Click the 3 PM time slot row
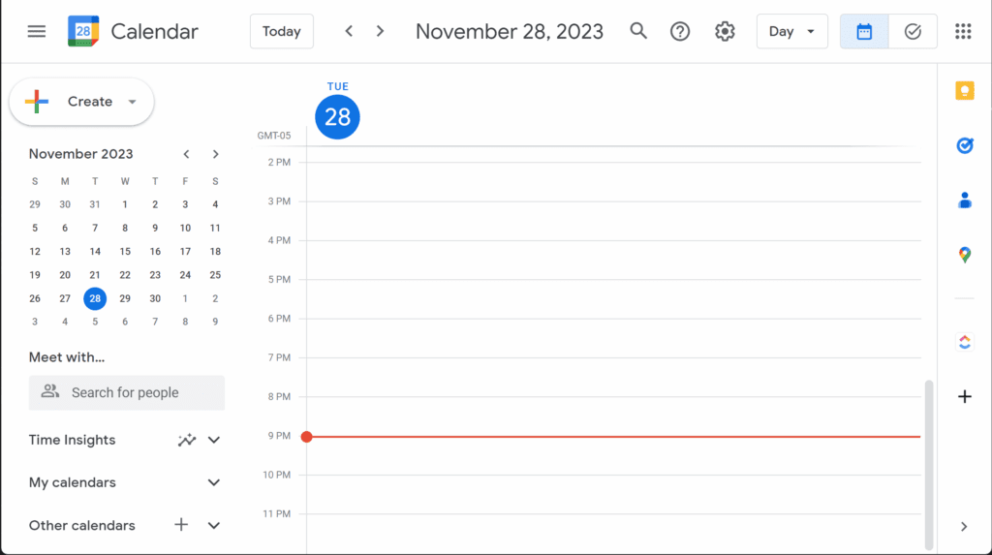The image size is (992, 555). [613, 221]
